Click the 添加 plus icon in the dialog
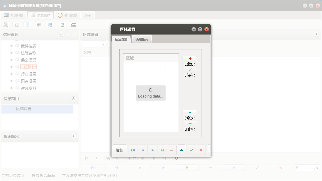Image resolution: width=322 pixels, height=181 pixels. [x=190, y=58]
